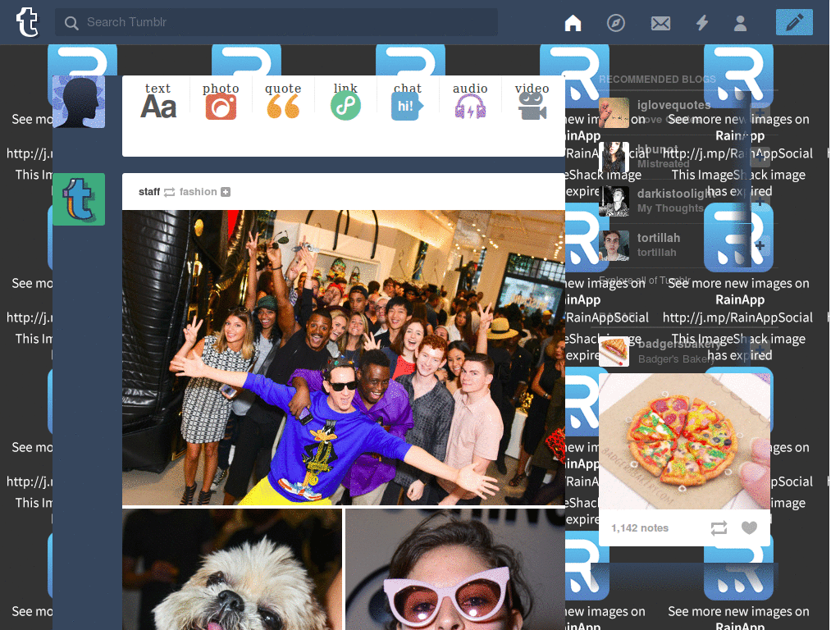
Task: Create a new Video post
Action: click(x=532, y=101)
